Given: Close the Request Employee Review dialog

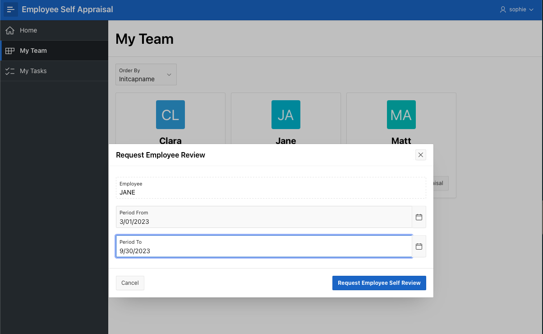Looking at the screenshot, I should 421,155.
